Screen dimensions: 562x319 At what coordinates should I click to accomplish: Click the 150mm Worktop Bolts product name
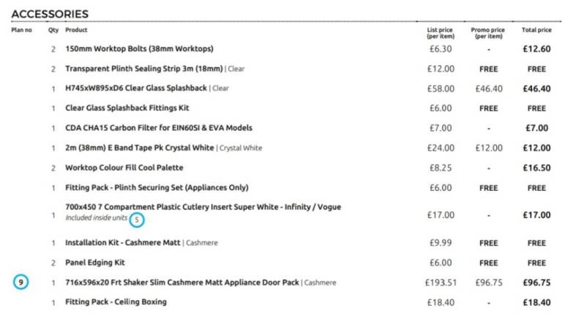click(x=139, y=49)
